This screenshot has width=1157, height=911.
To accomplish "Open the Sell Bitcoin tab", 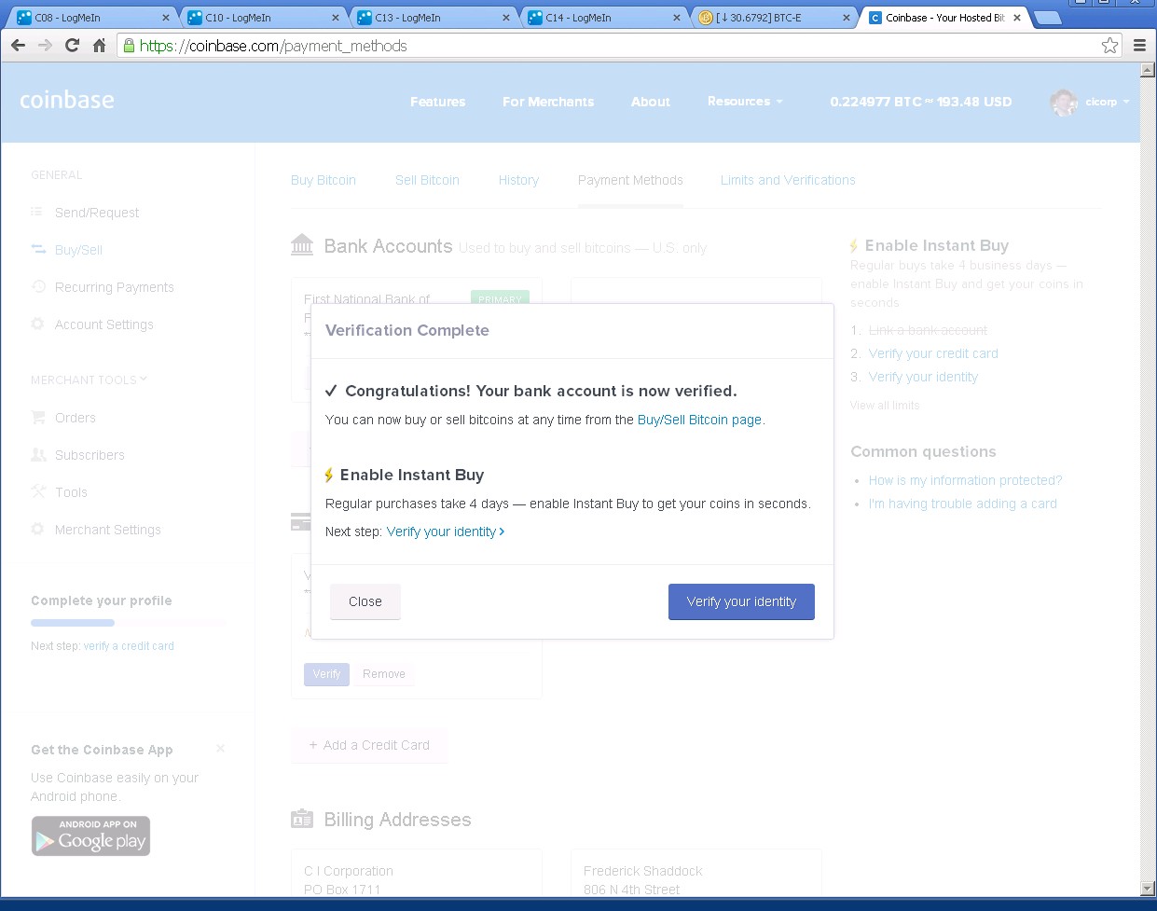I will 427,180.
